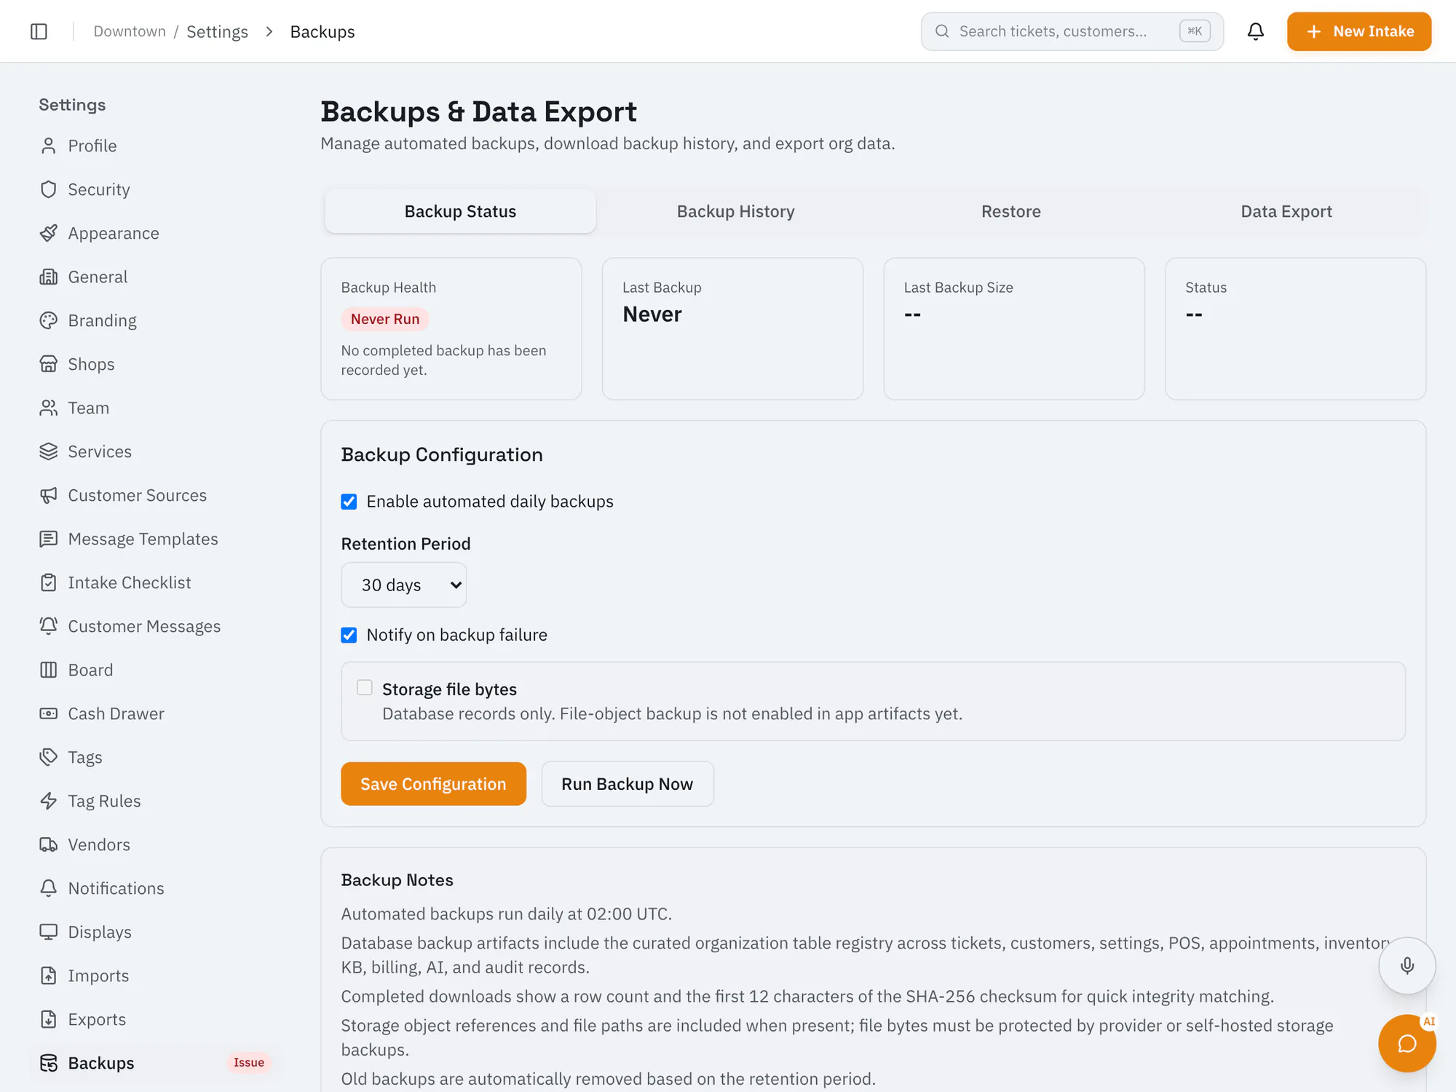Open the AI chat bubble
The height and width of the screenshot is (1092, 1456).
[1406, 1043]
